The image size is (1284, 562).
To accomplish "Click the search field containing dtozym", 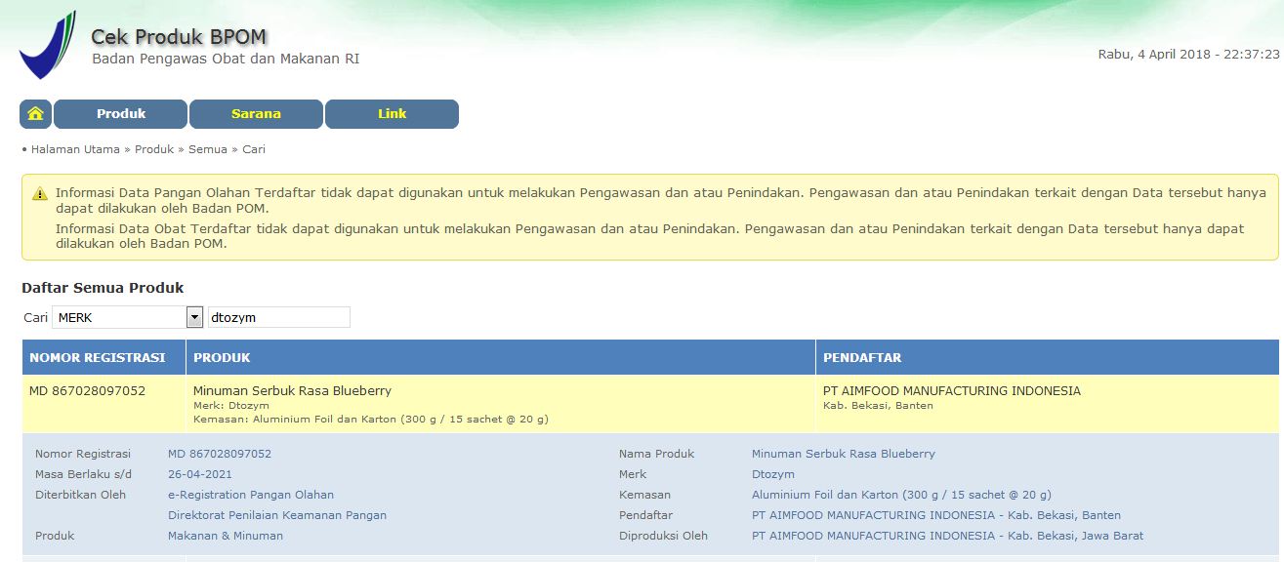I will [x=278, y=317].
